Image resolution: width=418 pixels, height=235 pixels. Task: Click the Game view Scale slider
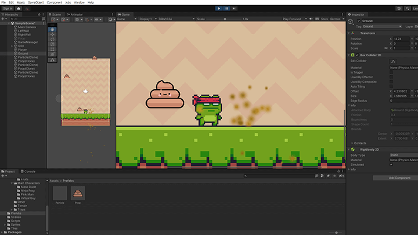tap(225, 19)
